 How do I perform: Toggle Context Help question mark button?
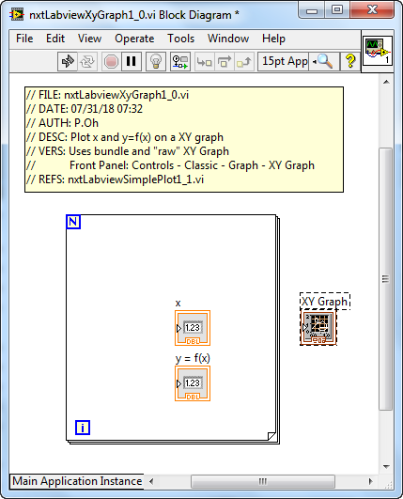coord(350,61)
